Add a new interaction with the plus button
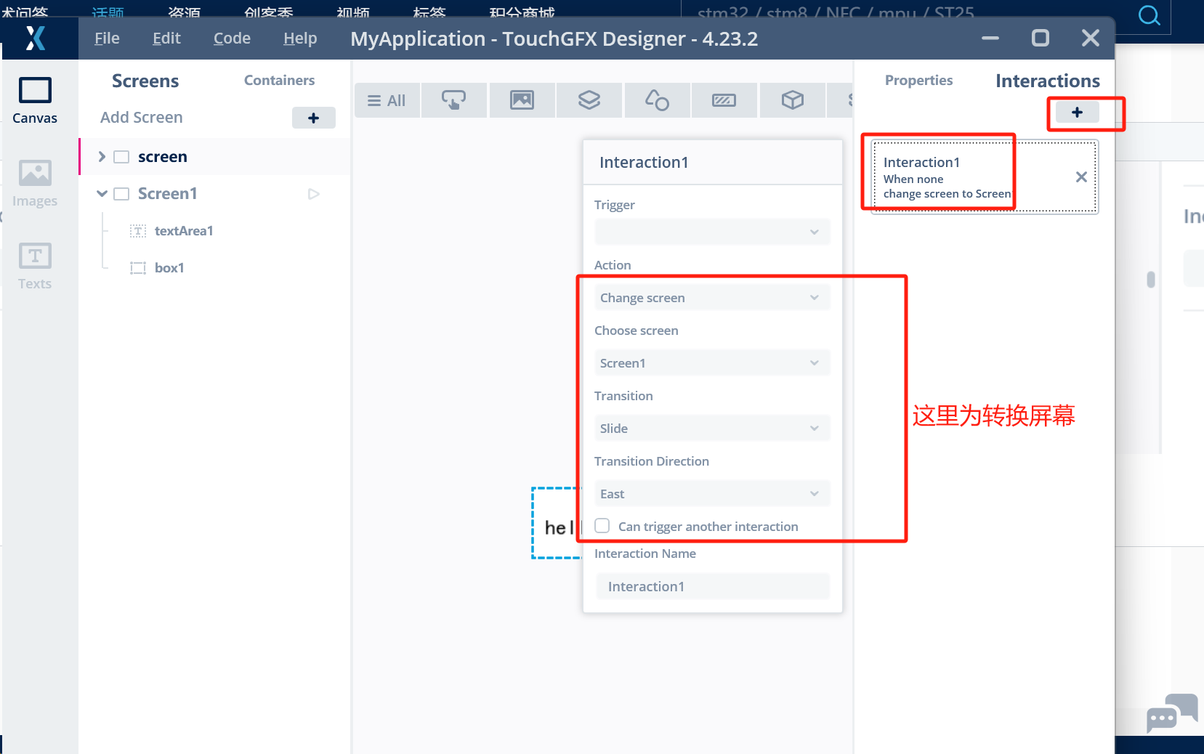Image resolution: width=1204 pixels, height=754 pixels. [x=1078, y=113]
